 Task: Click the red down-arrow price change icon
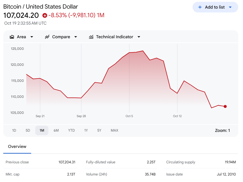45,15
